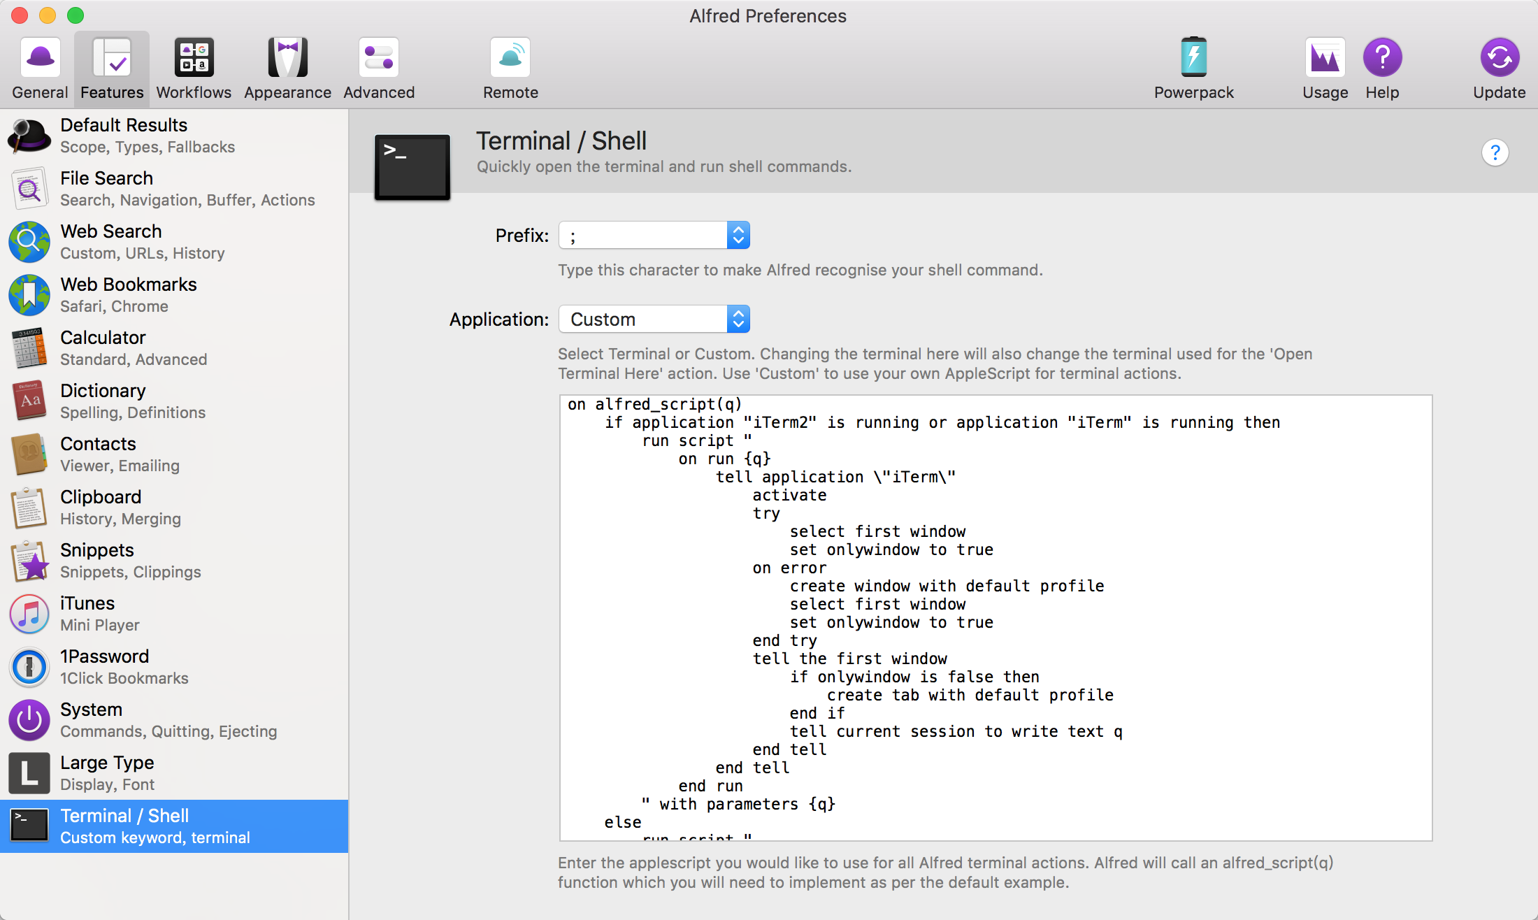The width and height of the screenshot is (1538, 920).
Task: Click '1Click Bookmarks' subtitle
Action: point(124,679)
